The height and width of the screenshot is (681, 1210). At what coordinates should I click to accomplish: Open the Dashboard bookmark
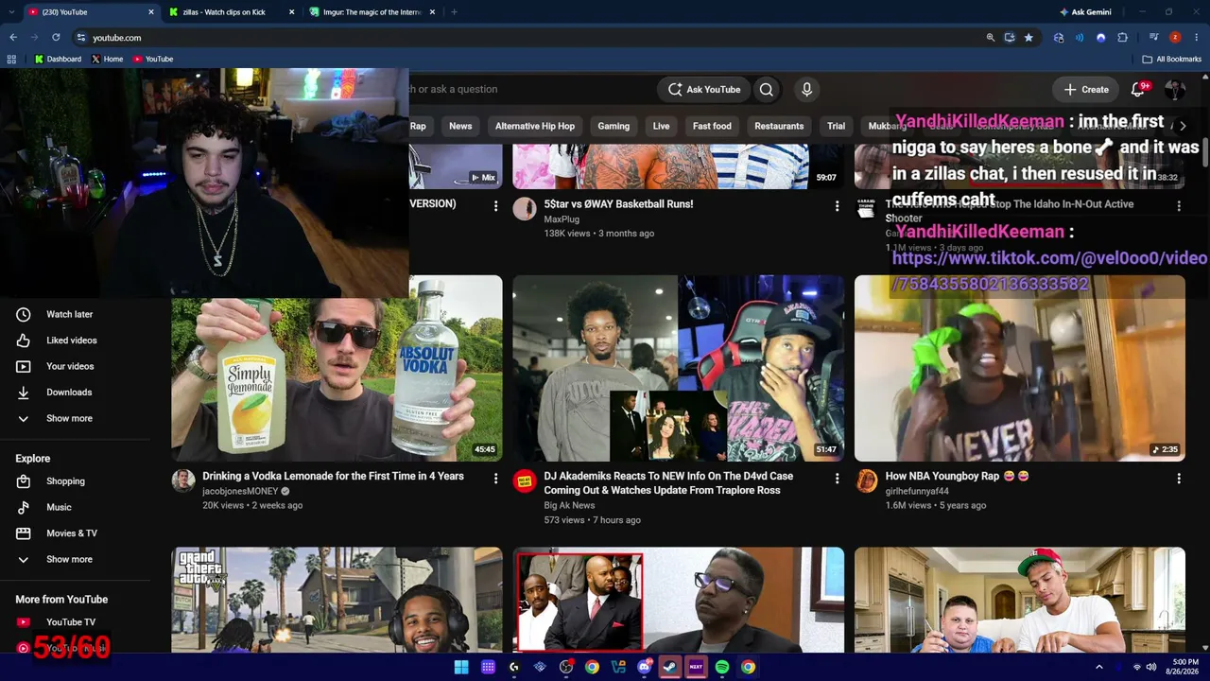tap(58, 59)
